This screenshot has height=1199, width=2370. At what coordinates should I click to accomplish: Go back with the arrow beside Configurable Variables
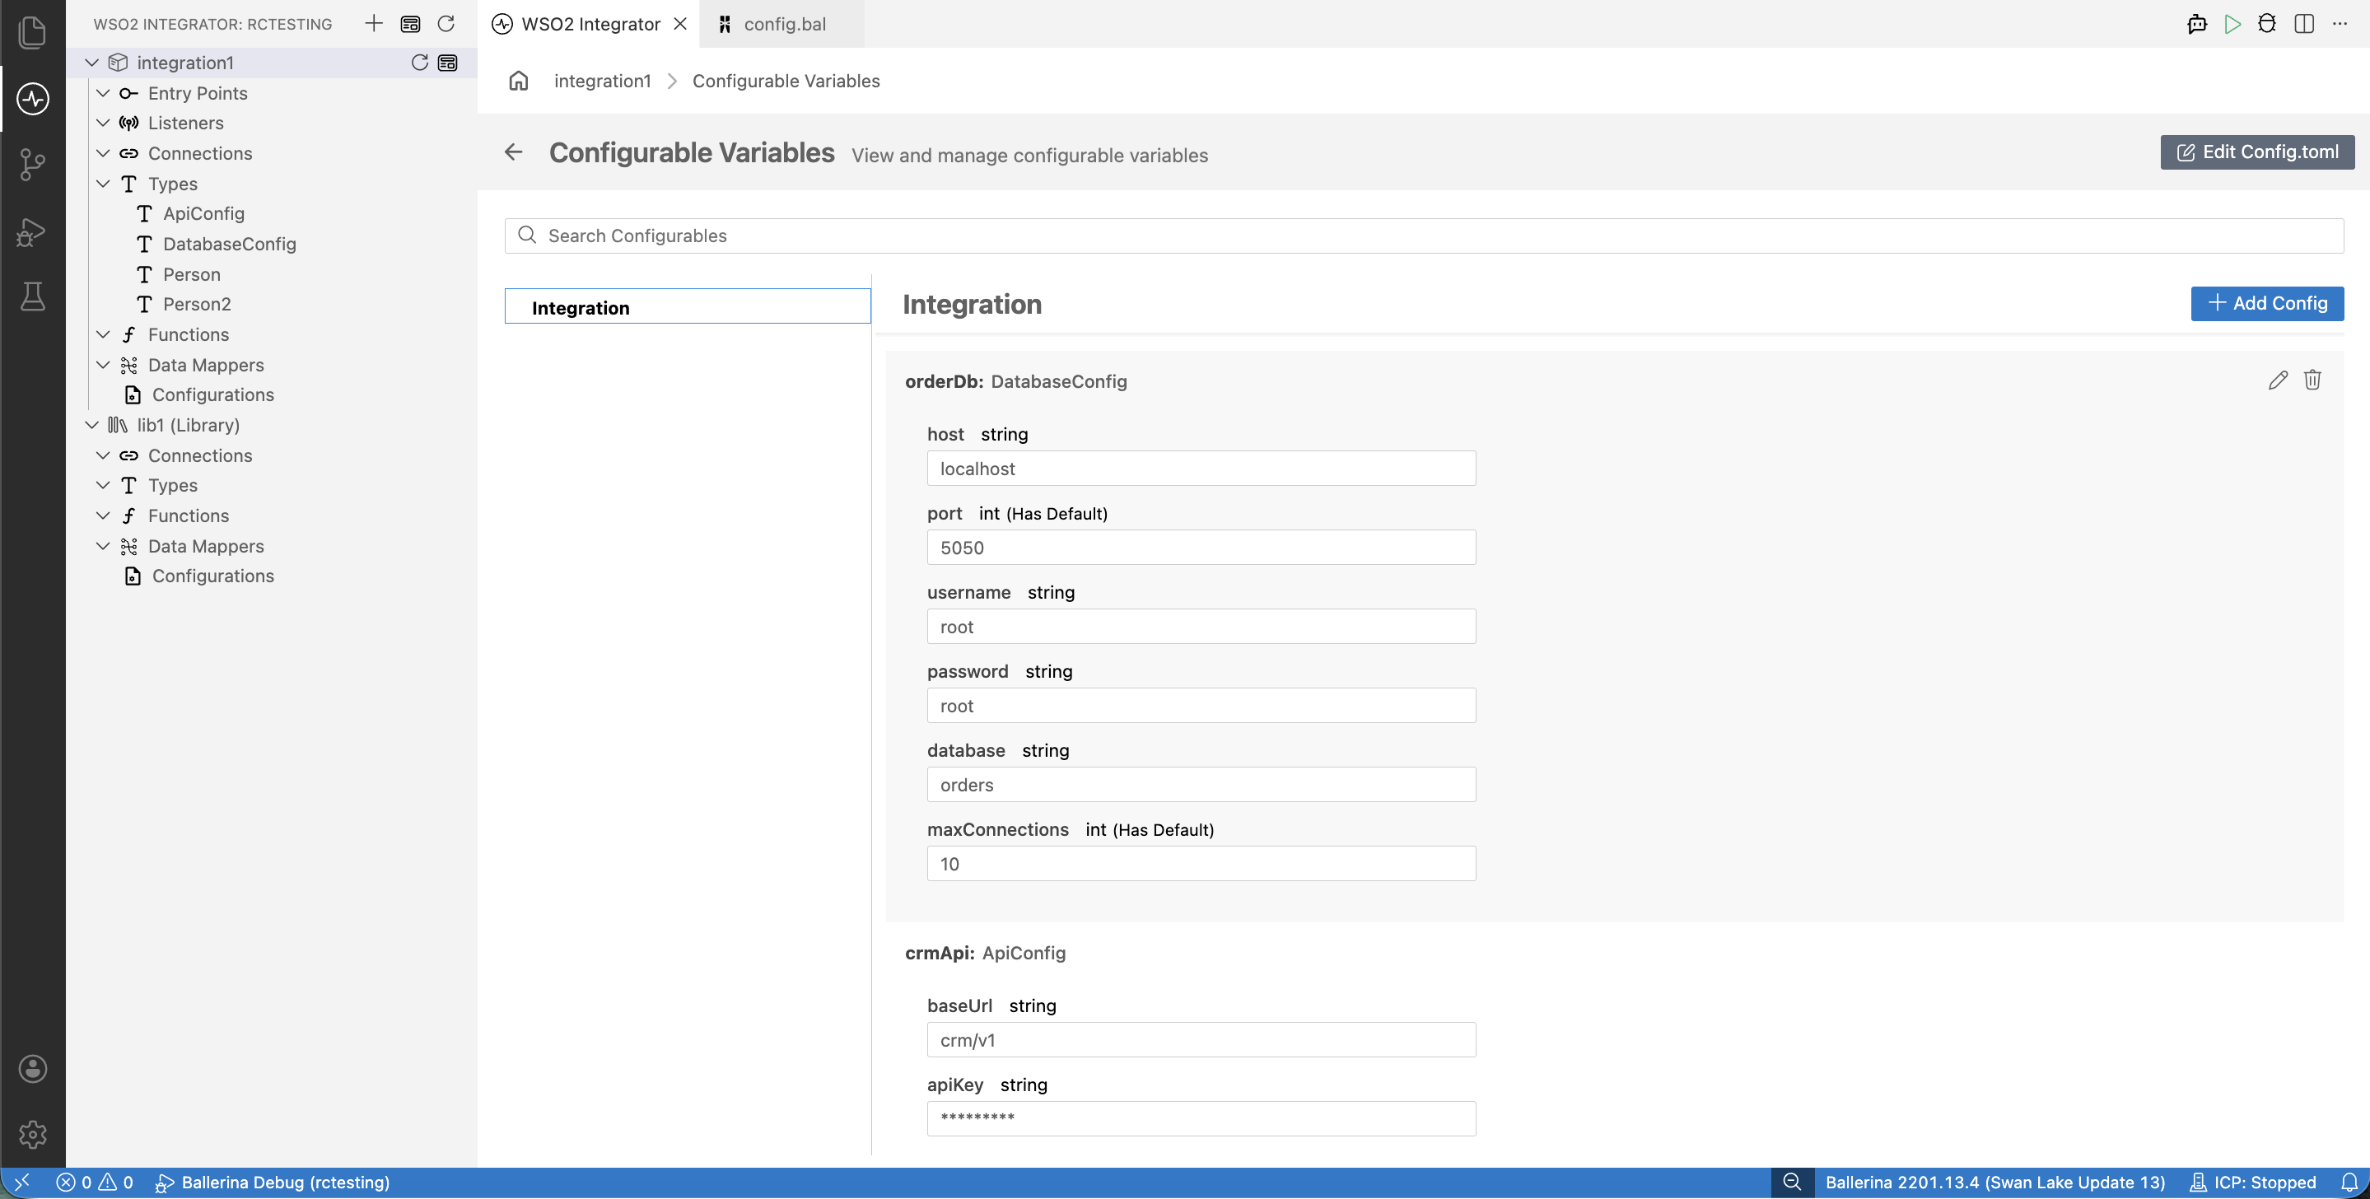coord(513,152)
